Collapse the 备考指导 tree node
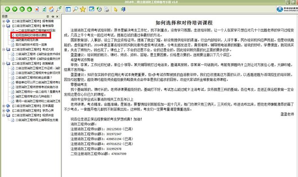Viewport: 298px width, 177px height. tap(3, 26)
